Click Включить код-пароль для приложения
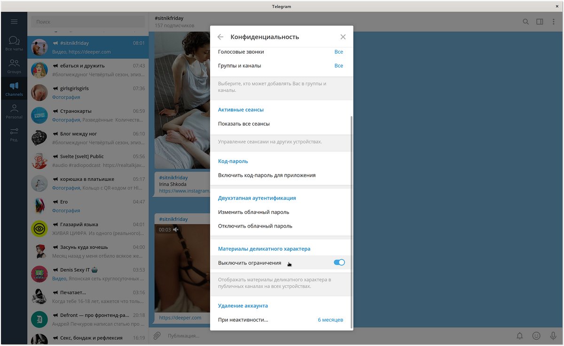The width and height of the screenshot is (564, 346). [x=281, y=175]
